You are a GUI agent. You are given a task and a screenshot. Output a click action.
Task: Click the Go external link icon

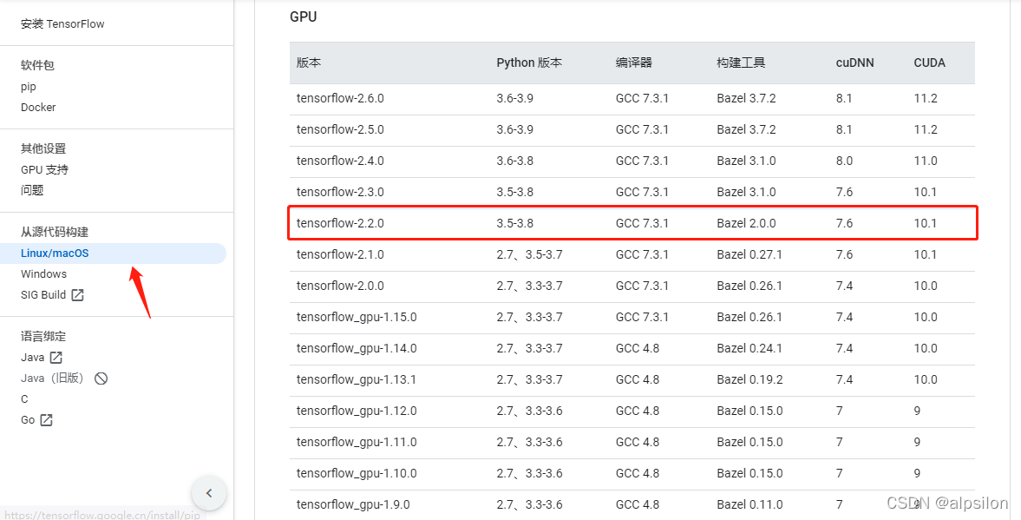tap(46, 419)
